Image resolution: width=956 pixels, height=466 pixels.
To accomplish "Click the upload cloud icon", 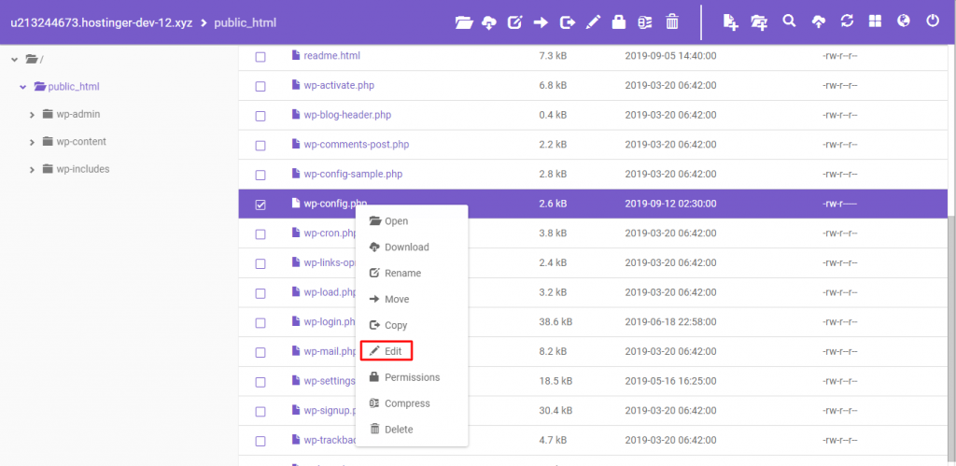I will tap(819, 21).
